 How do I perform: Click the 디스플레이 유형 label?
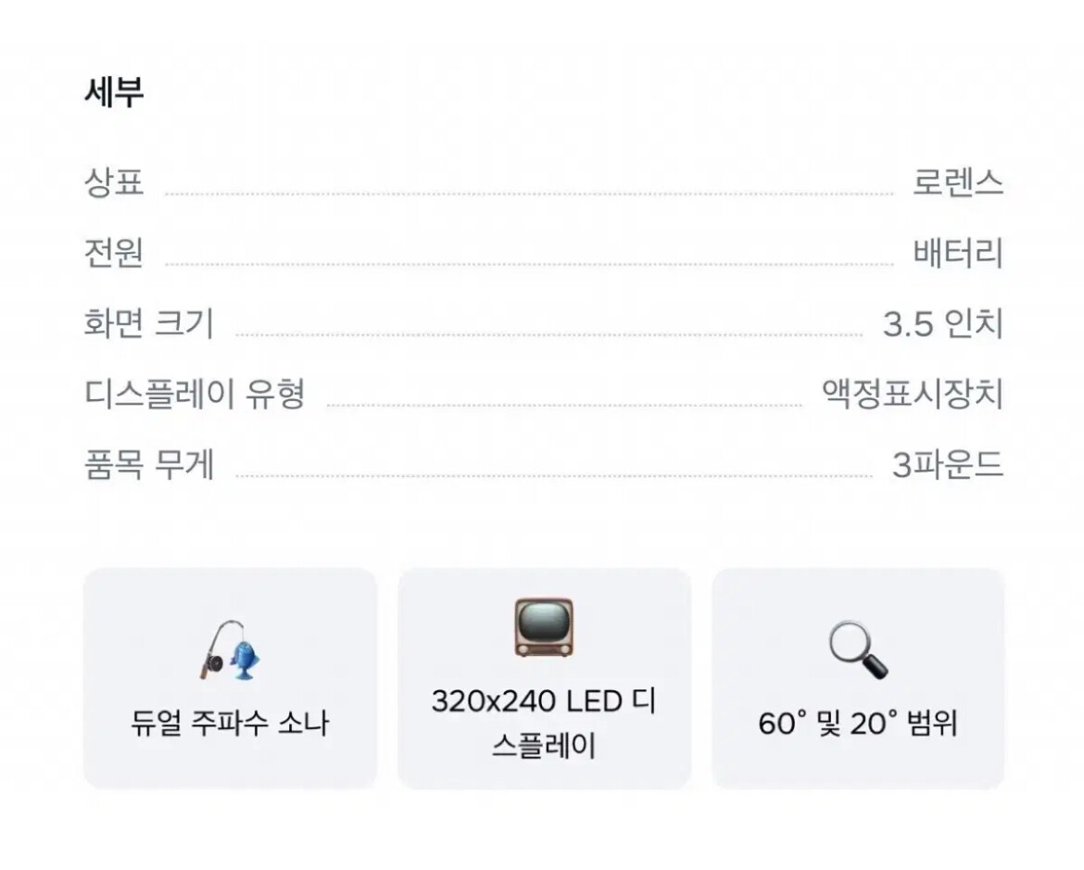pyautogui.click(x=195, y=394)
